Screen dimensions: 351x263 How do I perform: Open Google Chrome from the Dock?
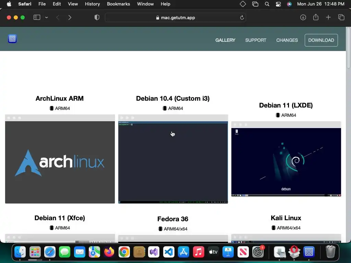pos(124,252)
